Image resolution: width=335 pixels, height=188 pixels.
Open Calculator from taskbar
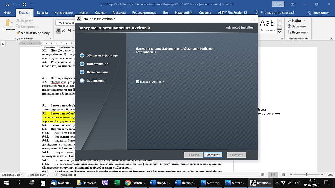pyautogui.click(x=43, y=183)
